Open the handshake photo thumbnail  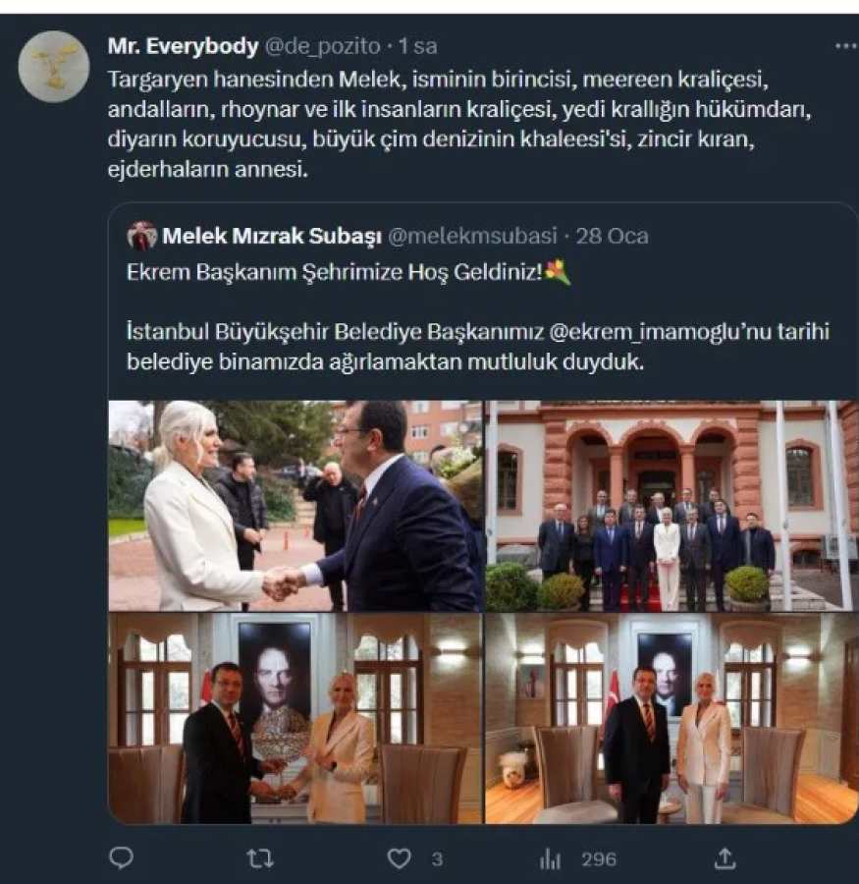[x=295, y=505]
